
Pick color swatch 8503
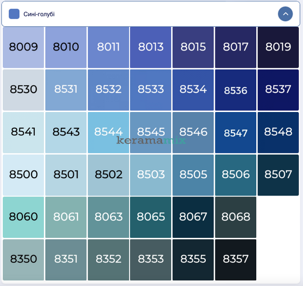click(x=151, y=175)
